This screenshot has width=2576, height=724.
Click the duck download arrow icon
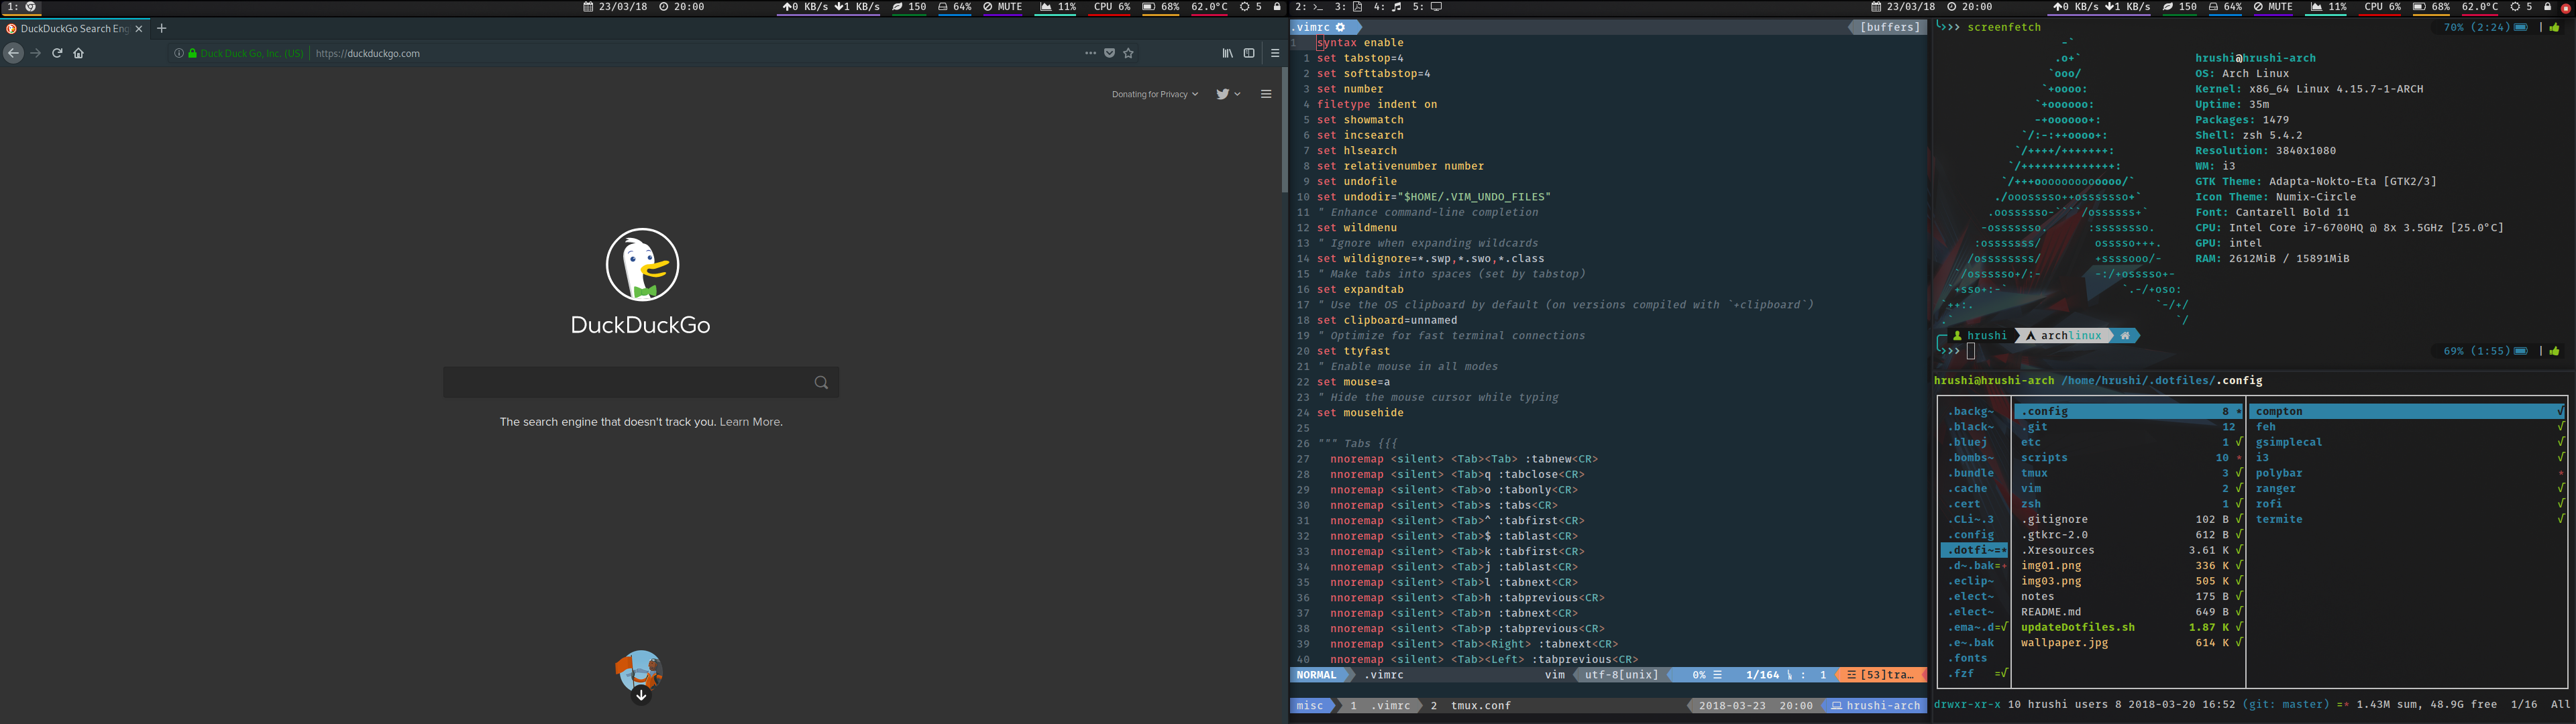(641, 695)
